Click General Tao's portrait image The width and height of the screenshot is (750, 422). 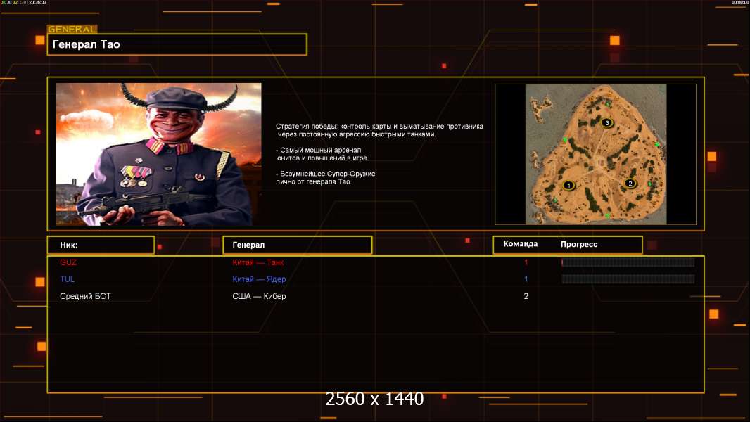159,154
